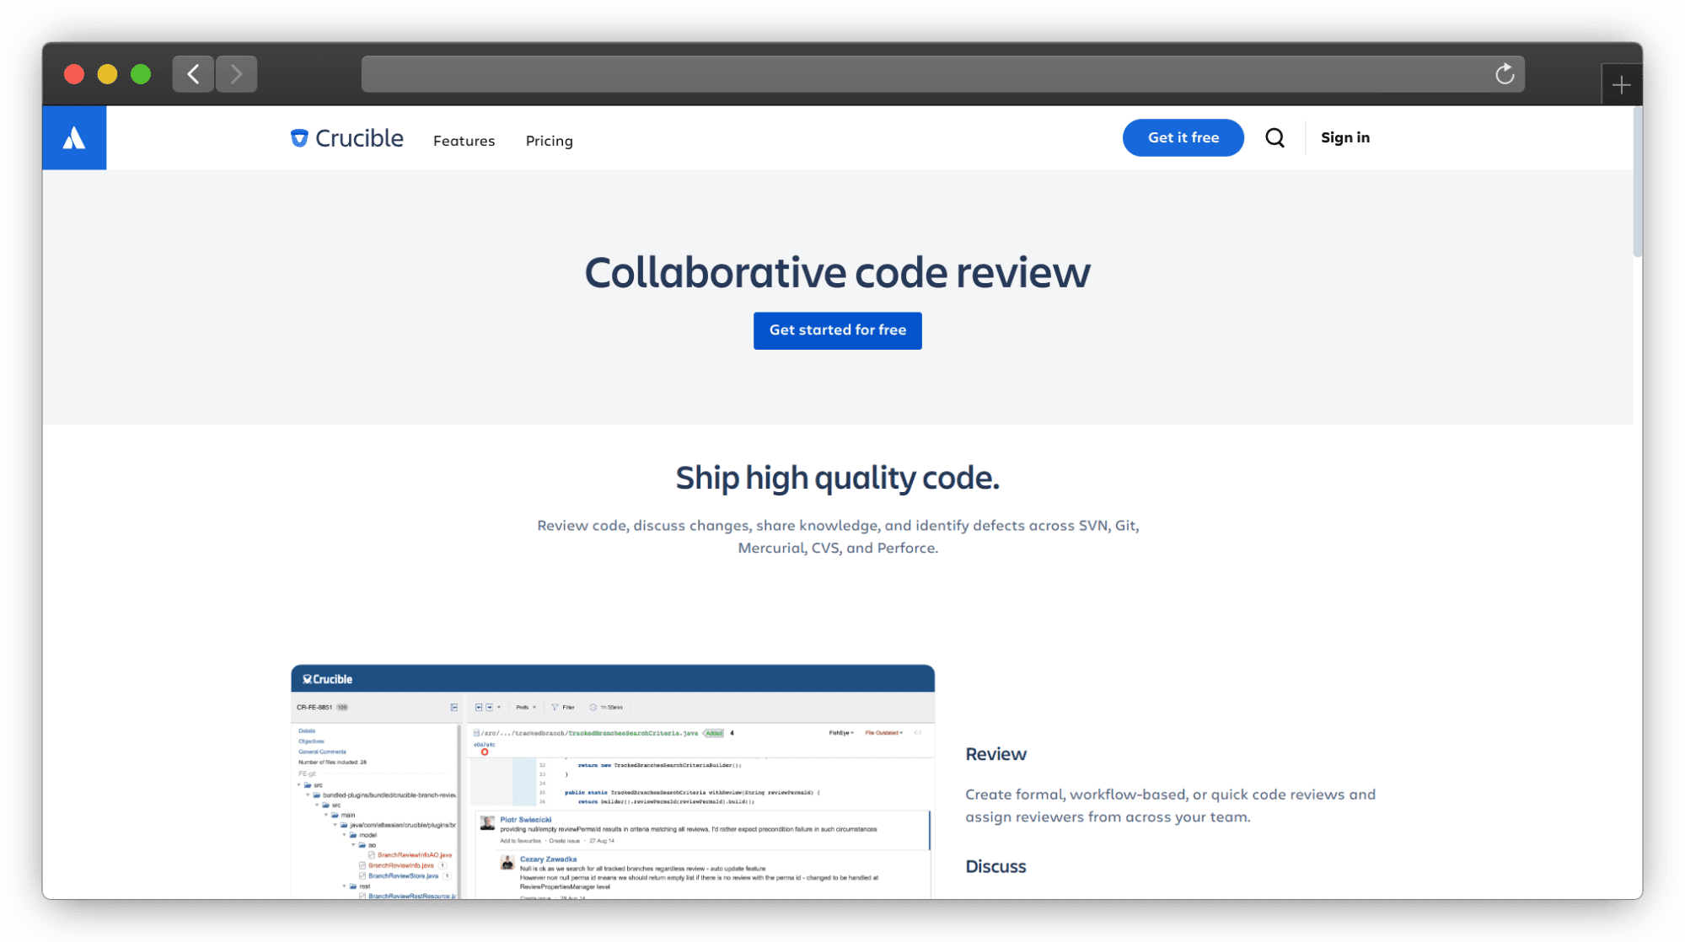Viewport: 1685px width, 942px height.
Task: Select the forward navigation arrow in the review toolbar
Action: 489,707
